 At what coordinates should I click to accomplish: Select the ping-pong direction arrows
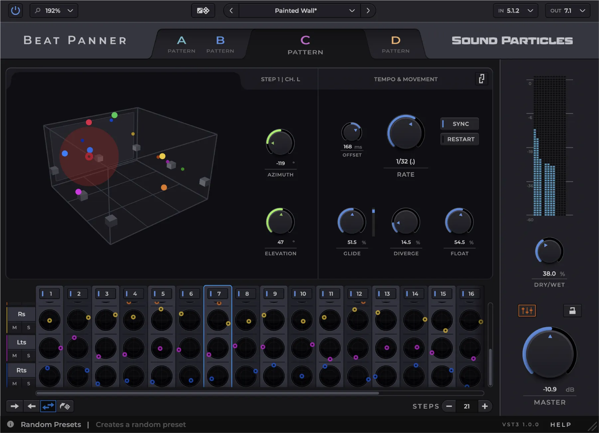point(48,406)
